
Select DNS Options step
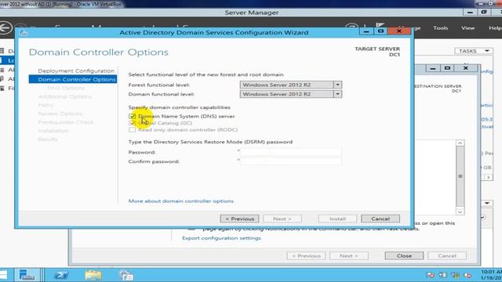(66, 88)
